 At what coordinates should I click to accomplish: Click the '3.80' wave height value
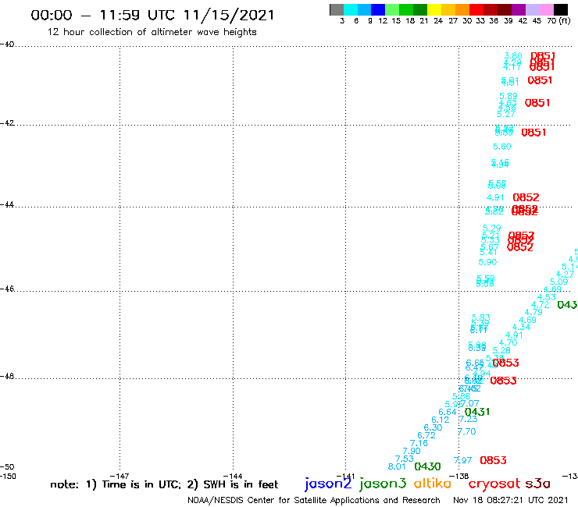click(513, 55)
